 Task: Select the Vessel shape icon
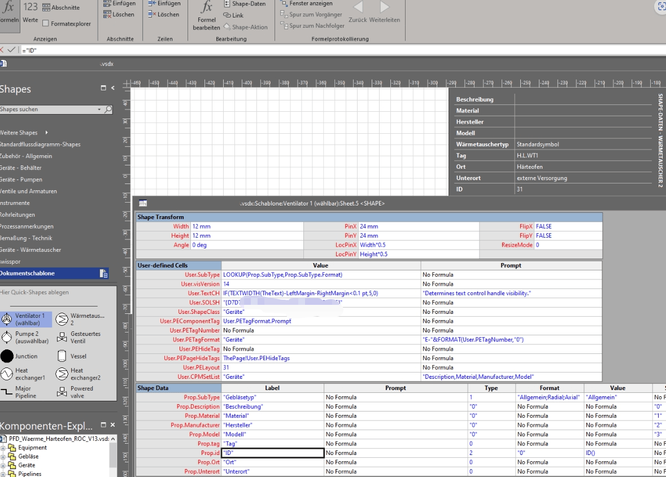(x=62, y=356)
